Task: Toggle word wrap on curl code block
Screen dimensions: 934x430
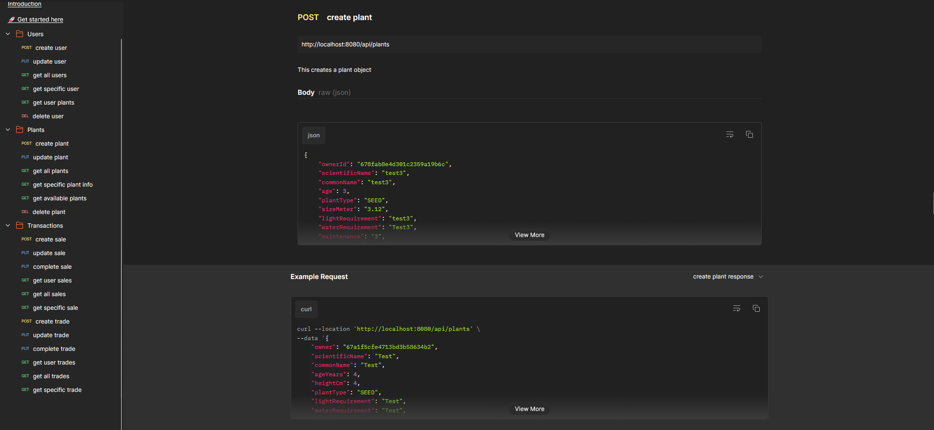Action: pos(736,308)
